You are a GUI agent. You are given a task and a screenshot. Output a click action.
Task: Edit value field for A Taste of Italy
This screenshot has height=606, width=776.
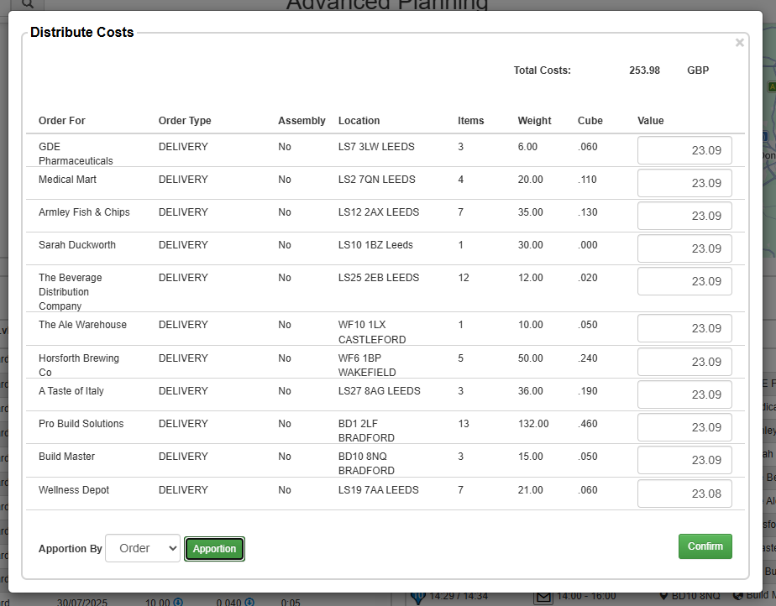684,394
